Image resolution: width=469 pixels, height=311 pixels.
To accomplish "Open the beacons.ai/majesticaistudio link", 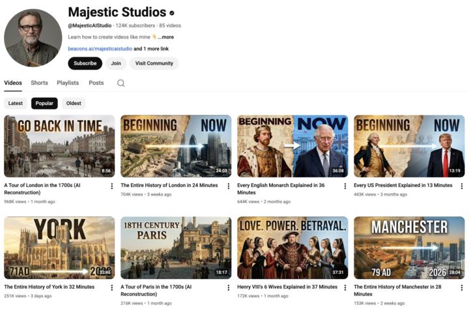I will [x=100, y=49].
